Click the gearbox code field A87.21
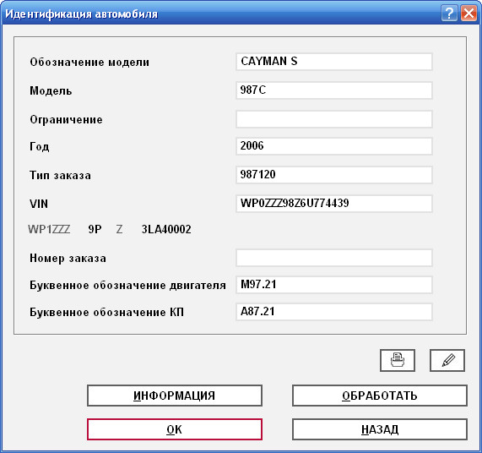The image size is (482, 453). click(334, 312)
